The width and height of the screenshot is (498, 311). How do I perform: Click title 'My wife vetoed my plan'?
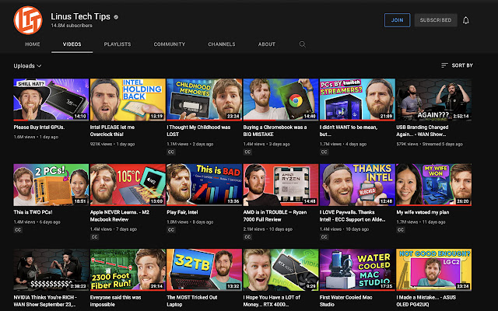[423, 212]
